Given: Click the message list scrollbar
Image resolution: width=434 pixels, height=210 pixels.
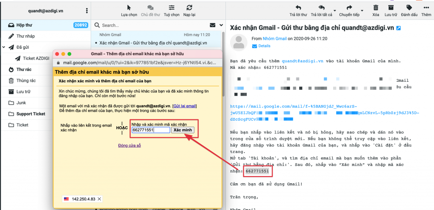Looking at the screenshot, I should pos(223,64).
